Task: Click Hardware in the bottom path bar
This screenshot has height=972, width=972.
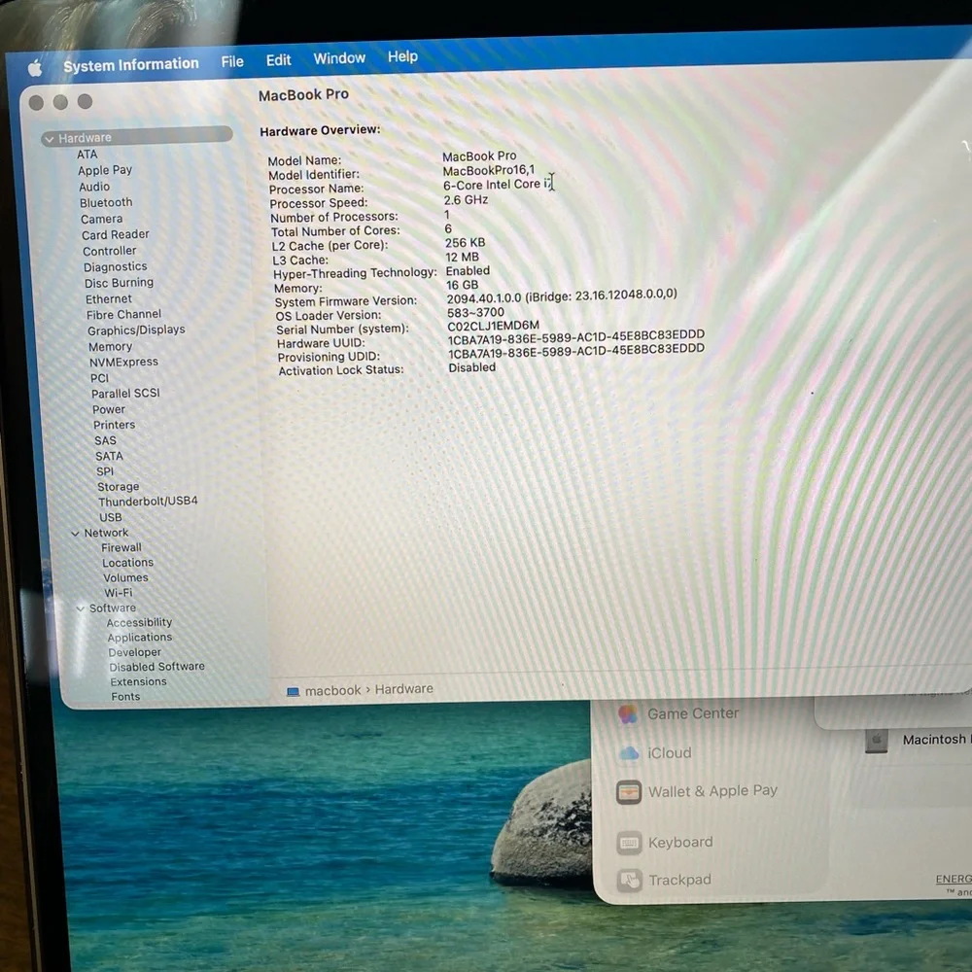Action: [x=403, y=689]
